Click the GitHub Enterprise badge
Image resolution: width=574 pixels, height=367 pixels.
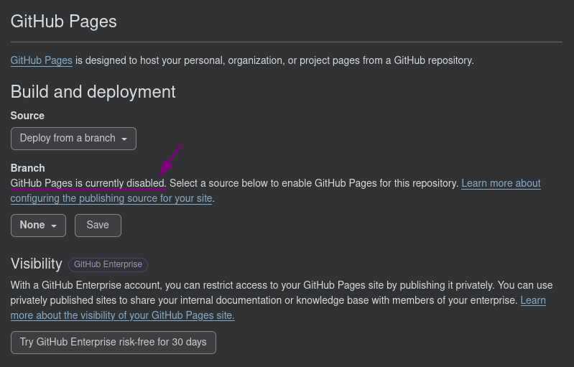click(108, 264)
